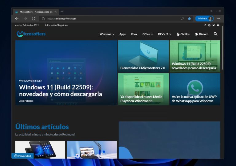
Task: Open the password key icon in address bar
Action: coord(183,18)
